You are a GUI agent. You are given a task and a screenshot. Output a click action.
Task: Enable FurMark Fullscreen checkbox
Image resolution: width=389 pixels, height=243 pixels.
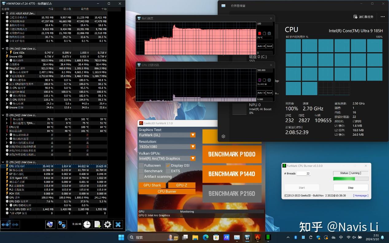141,165
